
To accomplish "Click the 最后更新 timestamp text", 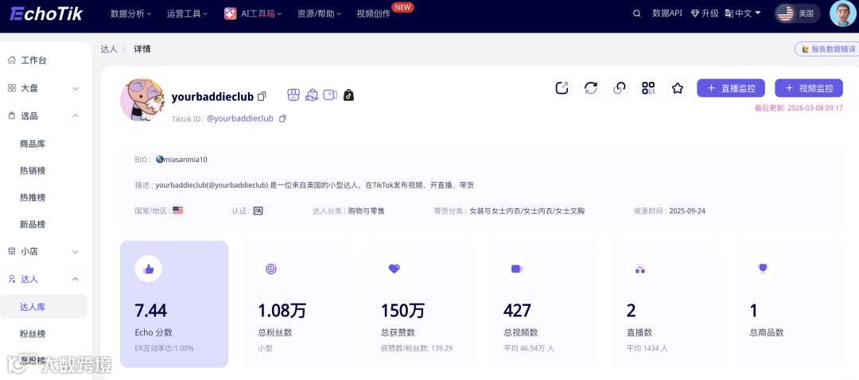I will click(x=799, y=108).
